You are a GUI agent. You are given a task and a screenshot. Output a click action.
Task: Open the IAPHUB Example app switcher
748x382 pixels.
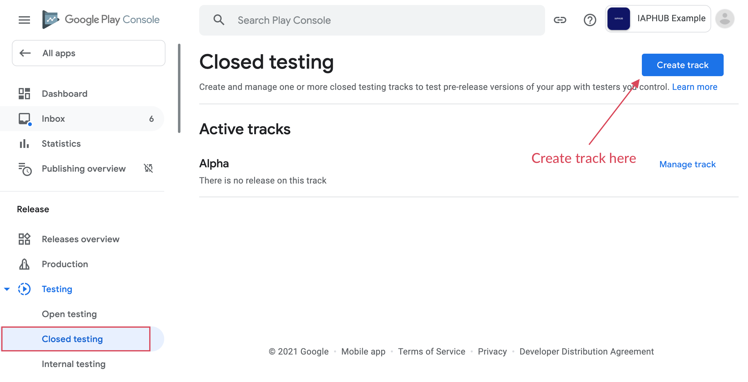[658, 19]
